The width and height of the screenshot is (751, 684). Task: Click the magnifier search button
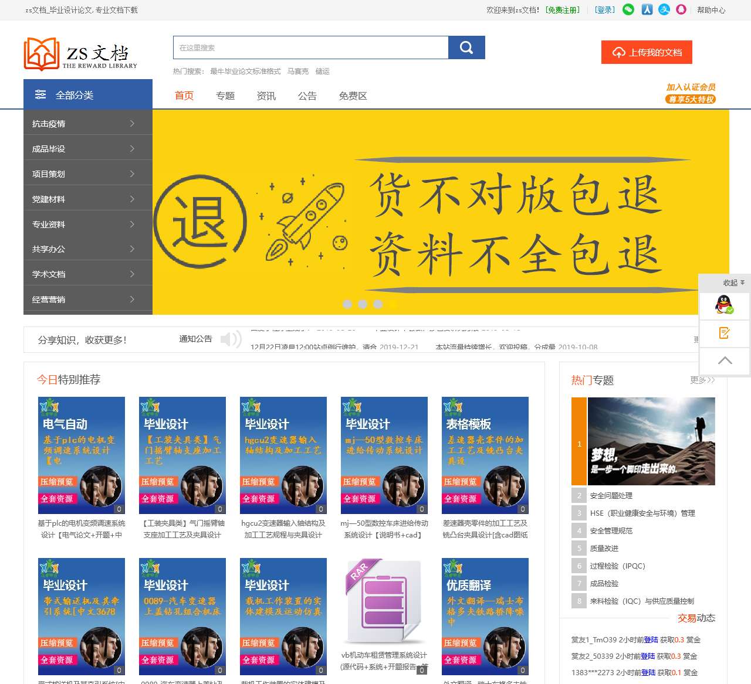466,47
